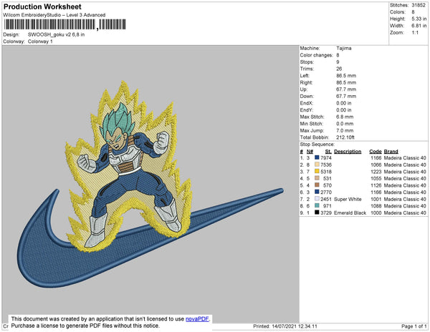Click the embroidery design preview image

pyautogui.click(x=150, y=184)
